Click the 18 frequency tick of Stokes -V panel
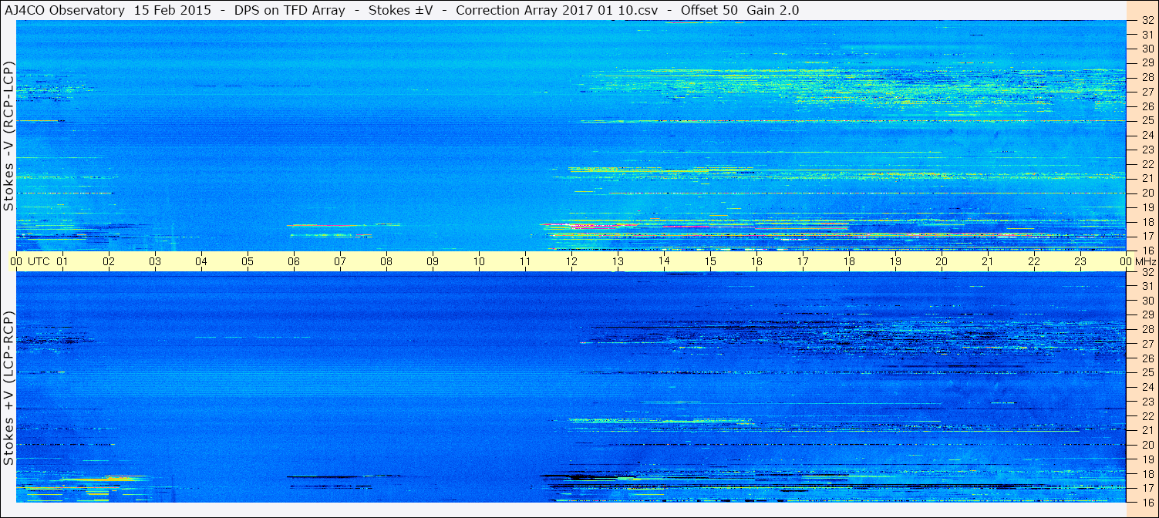This screenshot has width=1159, height=518. click(x=1147, y=221)
